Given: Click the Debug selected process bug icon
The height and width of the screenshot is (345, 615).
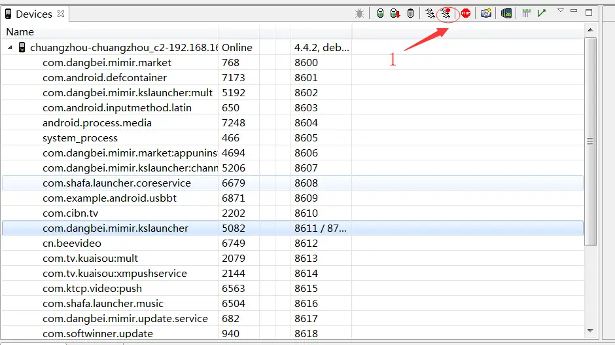Looking at the screenshot, I should pos(359,14).
